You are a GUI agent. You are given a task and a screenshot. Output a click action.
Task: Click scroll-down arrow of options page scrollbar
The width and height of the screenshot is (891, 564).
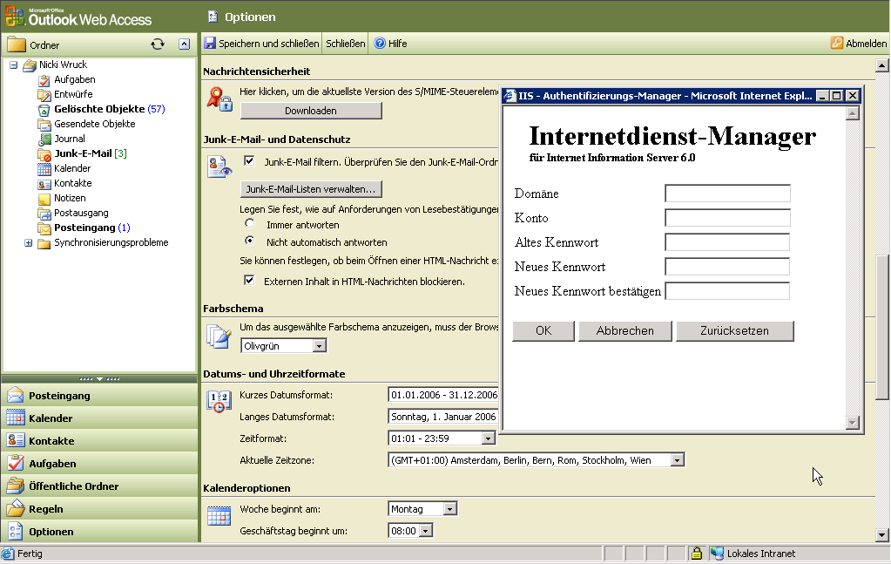882,534
